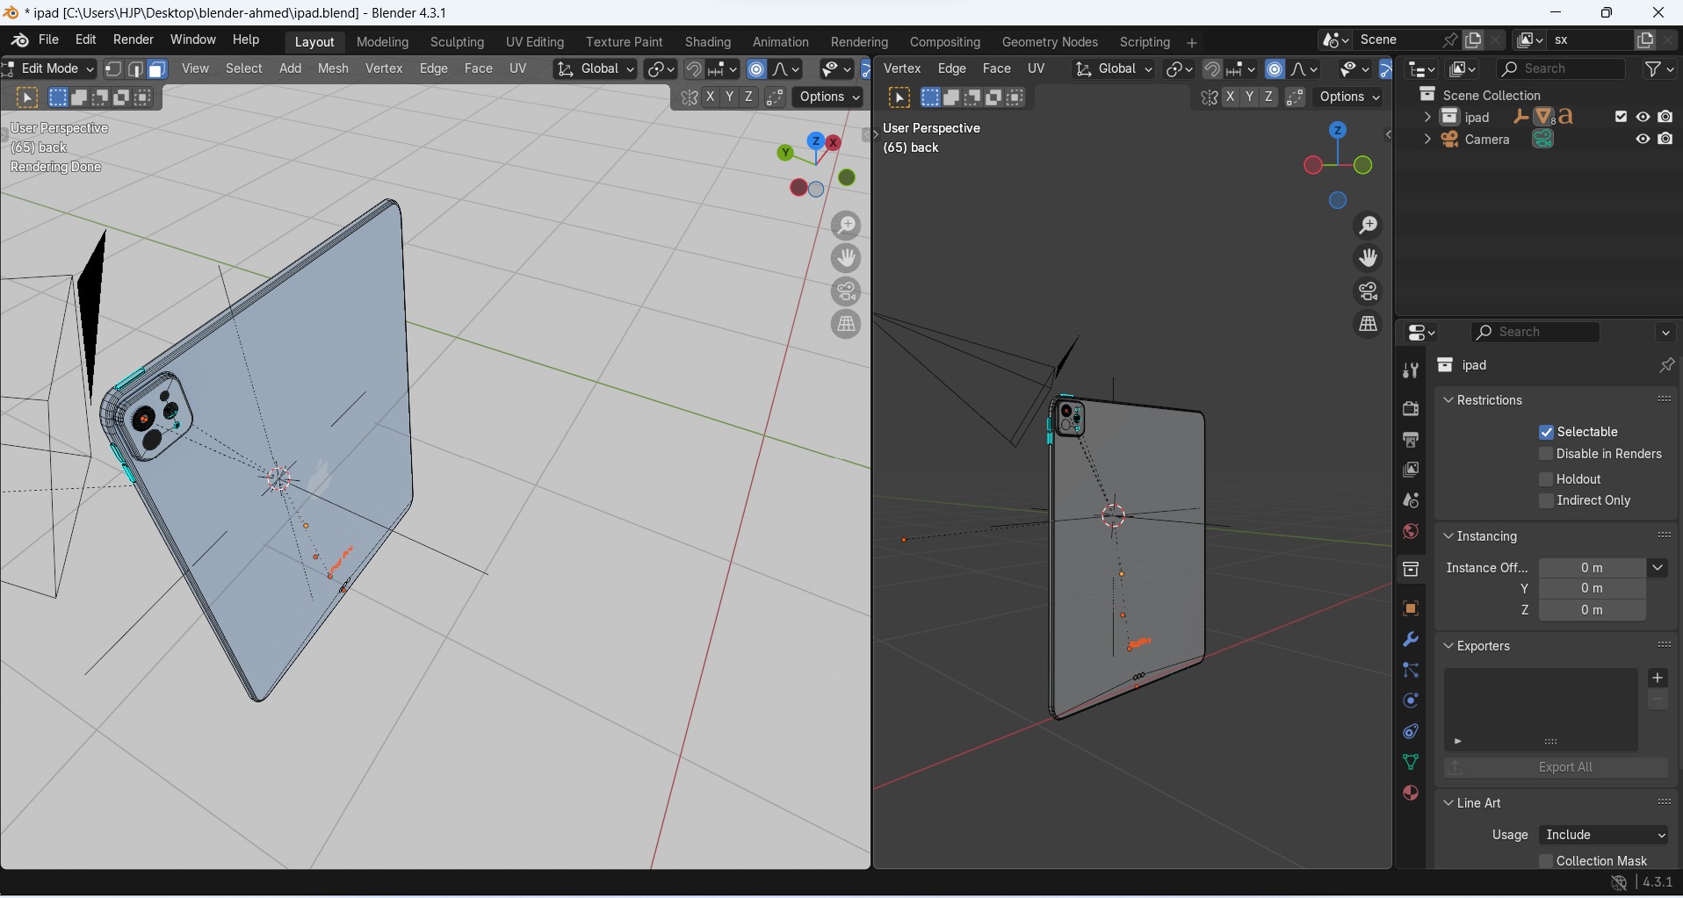Open the View Layer properties tab icon
1683x898 pixels.
click(x=1411, y=471)
